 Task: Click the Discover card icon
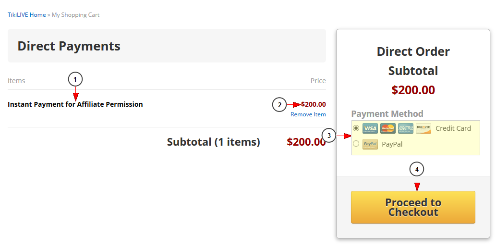coord(423,128)
